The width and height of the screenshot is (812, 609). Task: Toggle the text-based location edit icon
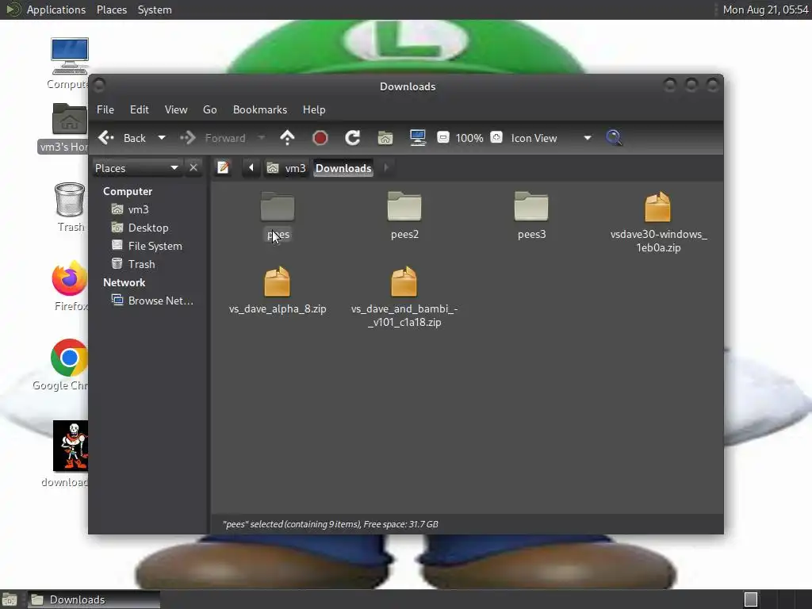click(x=223, y=168)
